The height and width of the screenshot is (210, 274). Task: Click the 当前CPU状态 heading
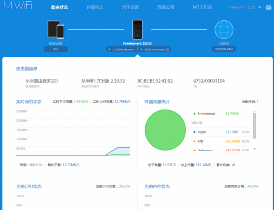tap(29, 187)
